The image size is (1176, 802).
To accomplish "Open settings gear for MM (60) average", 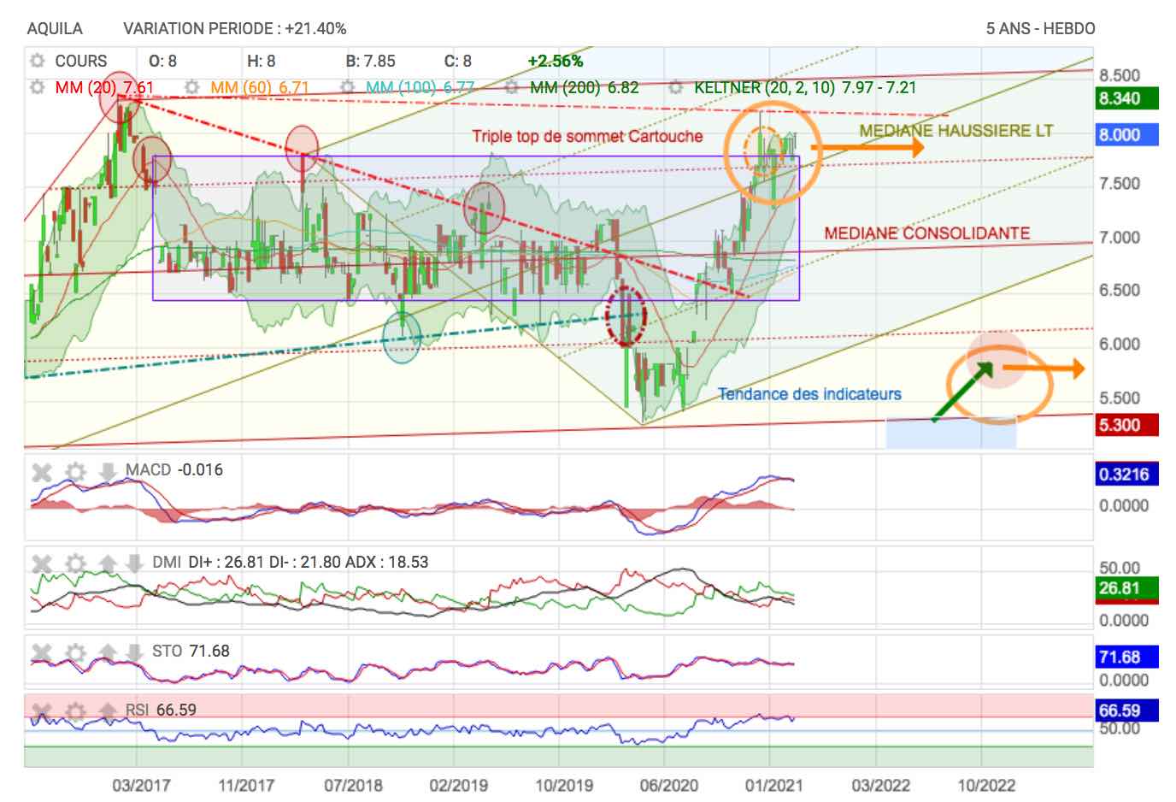I will (x=192, y=87).
